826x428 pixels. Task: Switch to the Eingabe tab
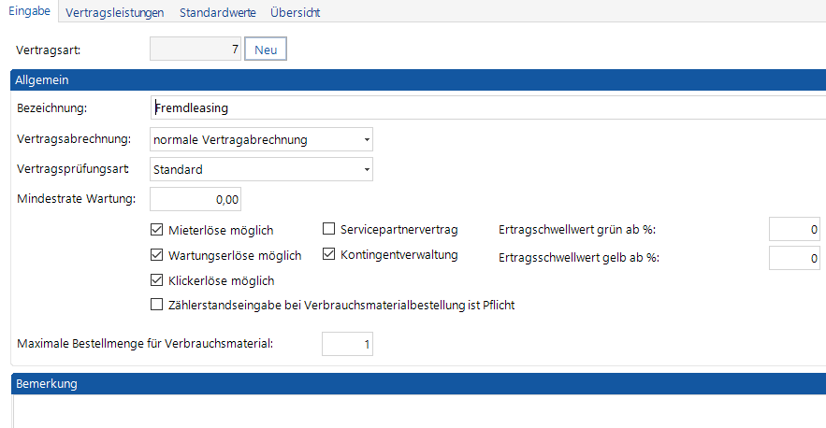click(x=29, y=12)
